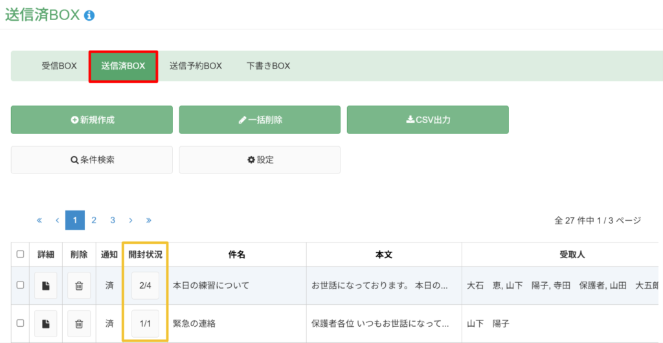Open the 下書きBOX tab

(269, 66)
